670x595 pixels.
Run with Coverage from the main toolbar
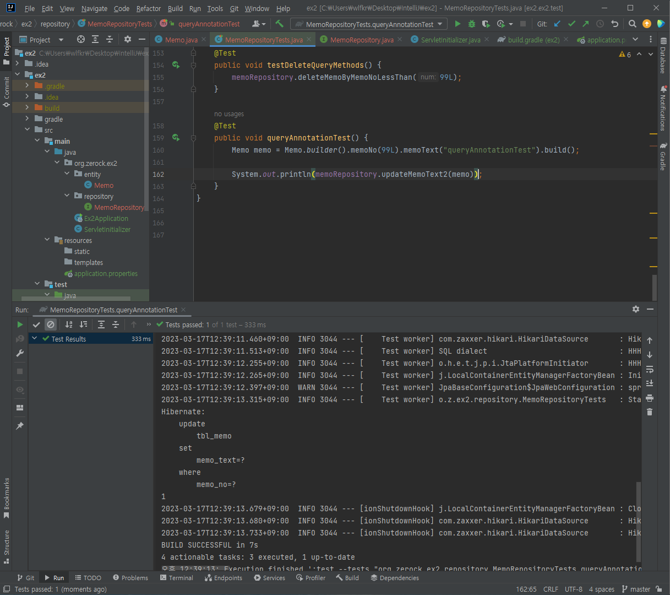pyautogui.click(x=486, y=24)
